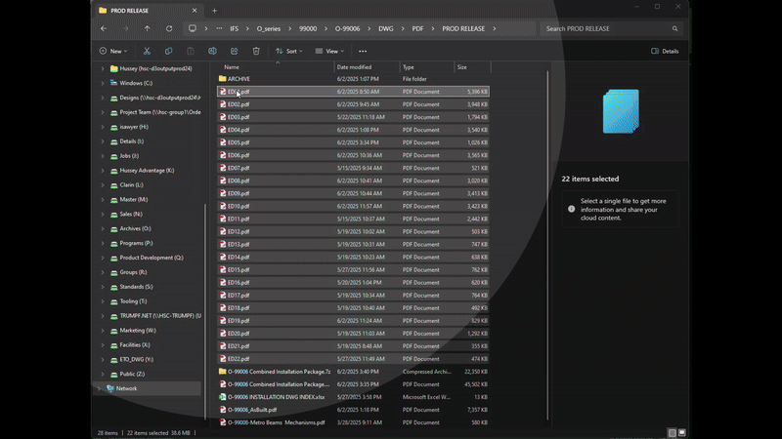
Task: Sort by Date modified column header
Action: tap(368, 66)
